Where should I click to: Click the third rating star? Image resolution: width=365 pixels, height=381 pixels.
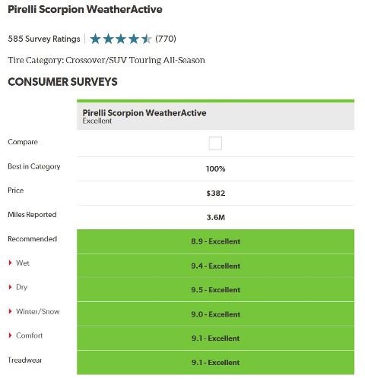click(x=121, y=39)
